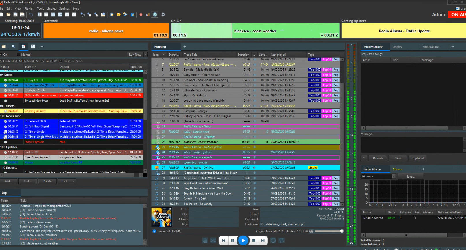Expand the Run Now dropdown arrow
Image resolution: width=466 pixels, height=250 pixels.
145,55
